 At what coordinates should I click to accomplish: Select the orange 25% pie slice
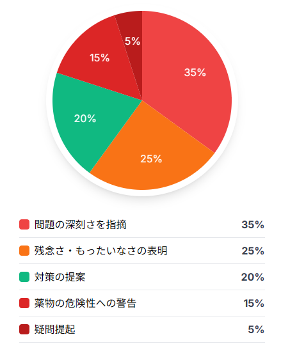point(152,155)
